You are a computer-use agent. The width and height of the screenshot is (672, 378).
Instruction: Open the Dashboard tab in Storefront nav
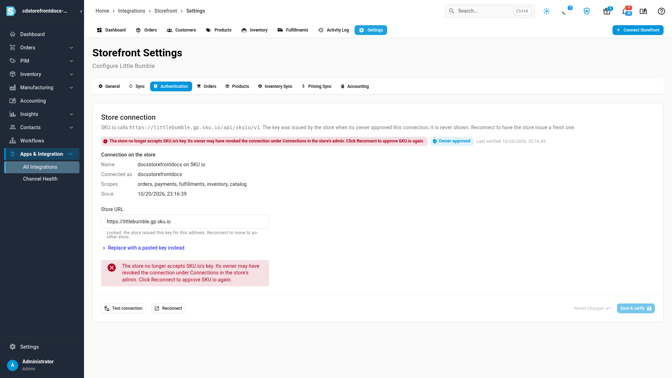(x=111, y=30)
